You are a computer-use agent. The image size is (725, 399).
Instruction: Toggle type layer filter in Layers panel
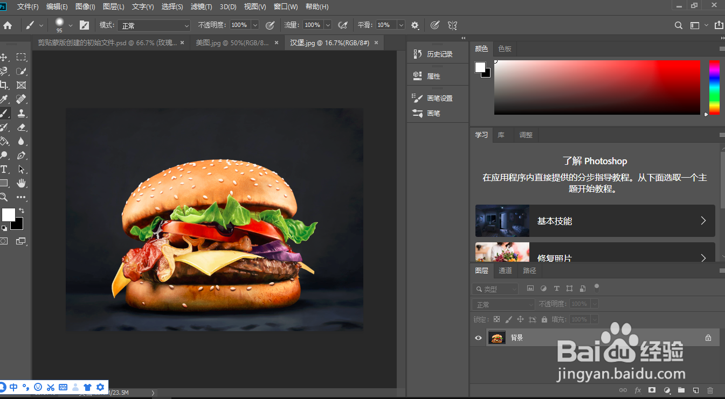(x=556, y=289)
